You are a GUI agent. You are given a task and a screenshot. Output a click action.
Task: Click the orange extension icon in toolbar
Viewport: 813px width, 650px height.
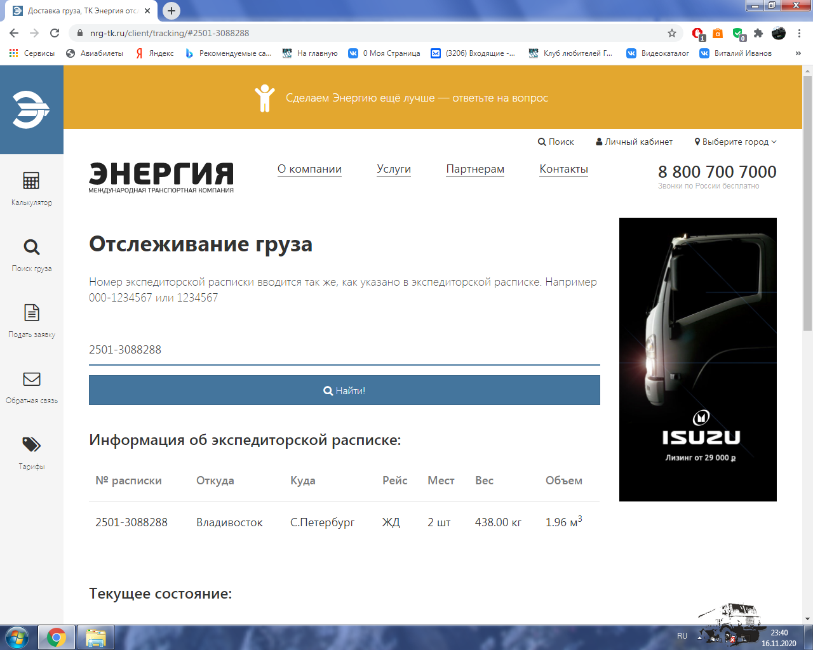718,33
